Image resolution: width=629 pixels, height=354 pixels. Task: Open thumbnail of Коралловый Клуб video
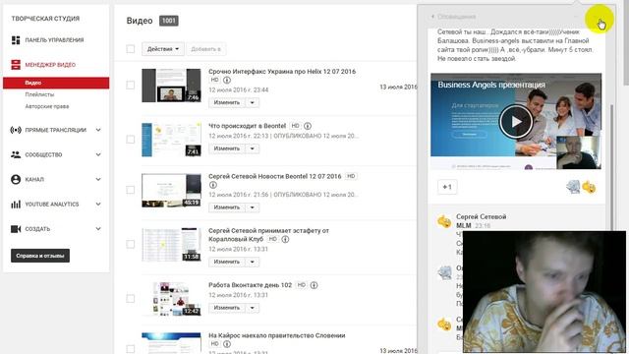tap(171, 245)
